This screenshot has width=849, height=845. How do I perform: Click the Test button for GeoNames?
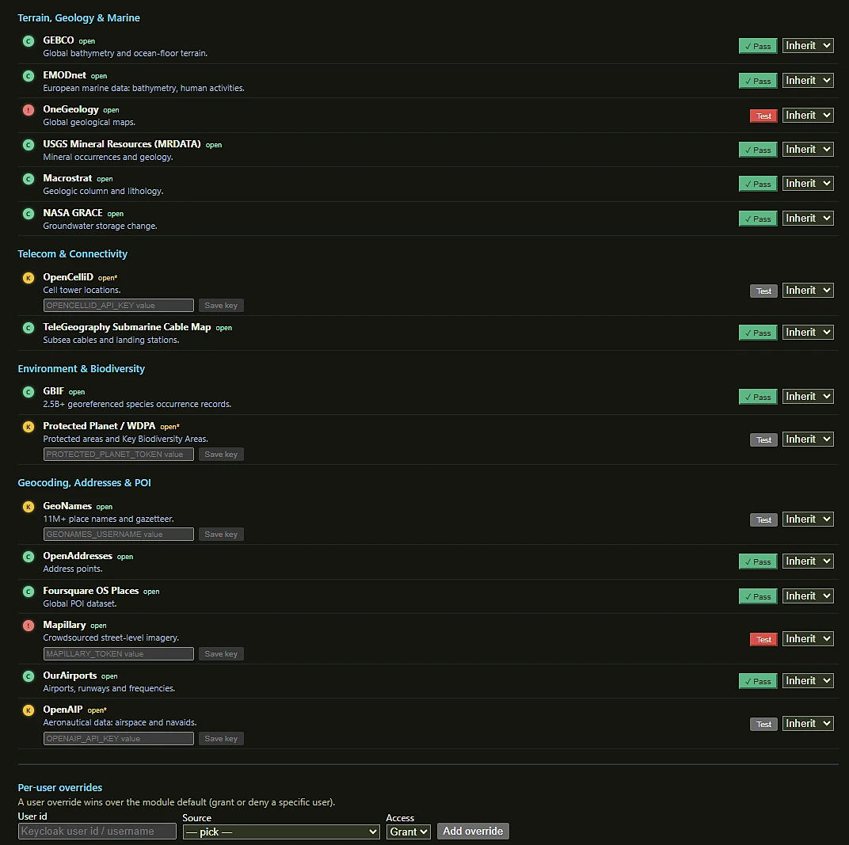tap(763, 520)
